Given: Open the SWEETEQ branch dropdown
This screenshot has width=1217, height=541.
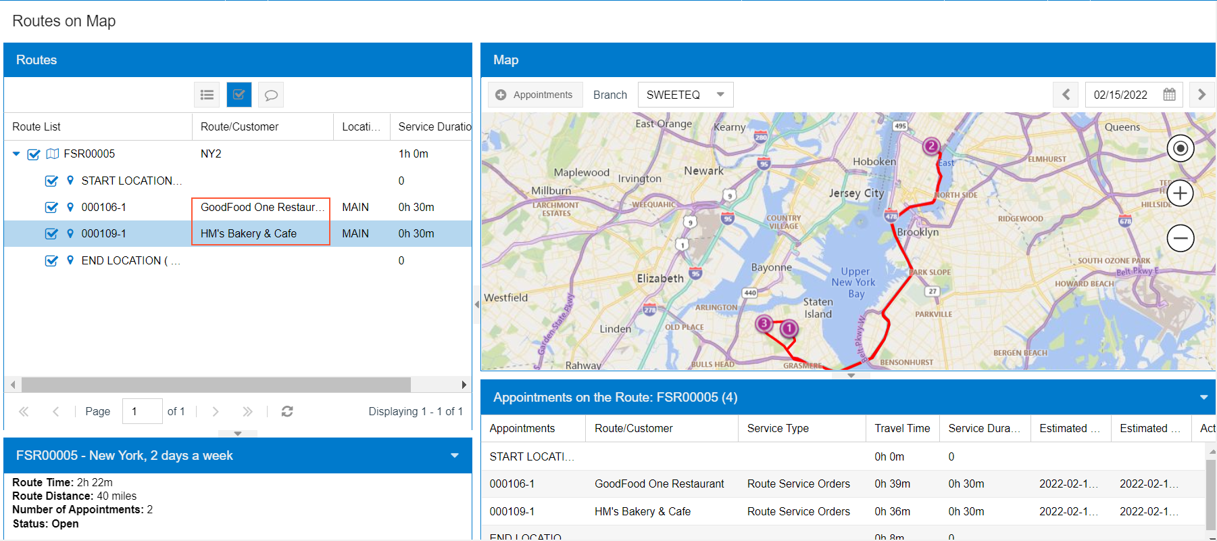Looking at the screenshot, I should pyautogui.click(x=720, y=95).
